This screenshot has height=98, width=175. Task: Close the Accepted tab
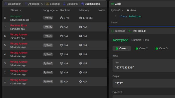[42, 4]
